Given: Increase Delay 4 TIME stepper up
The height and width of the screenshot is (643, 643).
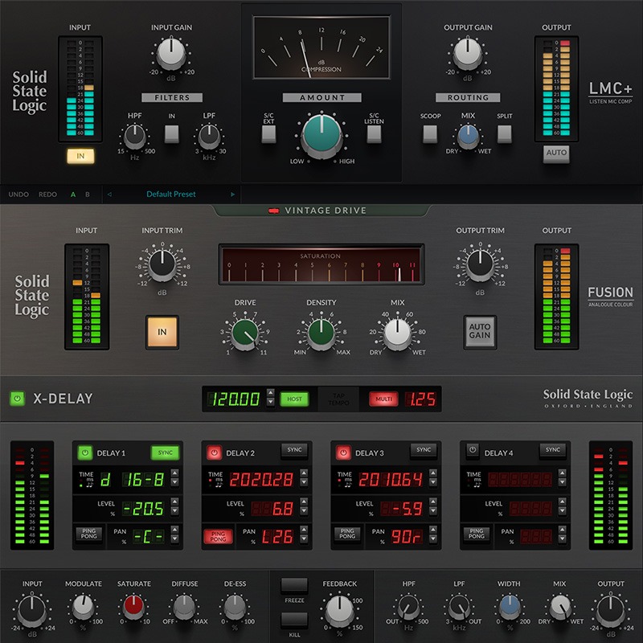Looking at the screenshot, I should 562,473.
